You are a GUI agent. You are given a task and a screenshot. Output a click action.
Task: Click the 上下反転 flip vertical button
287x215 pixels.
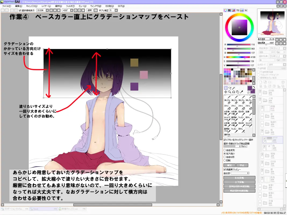point(239,182)
